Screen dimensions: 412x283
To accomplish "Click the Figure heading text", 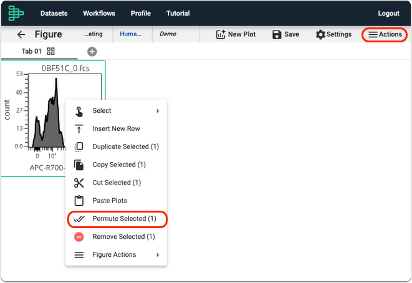I will point(49,34).
